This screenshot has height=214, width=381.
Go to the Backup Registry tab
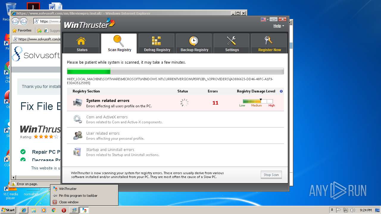coord(194,43)
